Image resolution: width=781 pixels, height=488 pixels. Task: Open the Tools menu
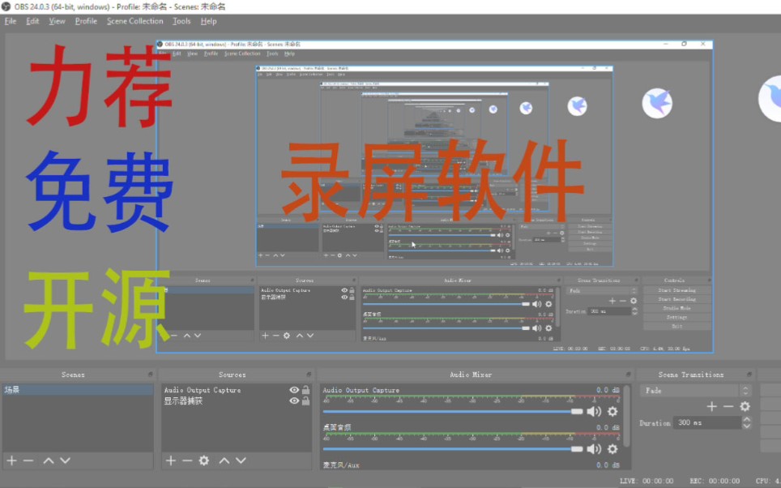[181, 21]
